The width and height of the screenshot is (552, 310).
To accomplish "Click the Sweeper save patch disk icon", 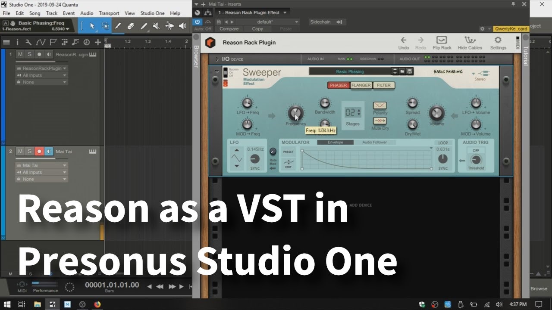I will [410, 71].
